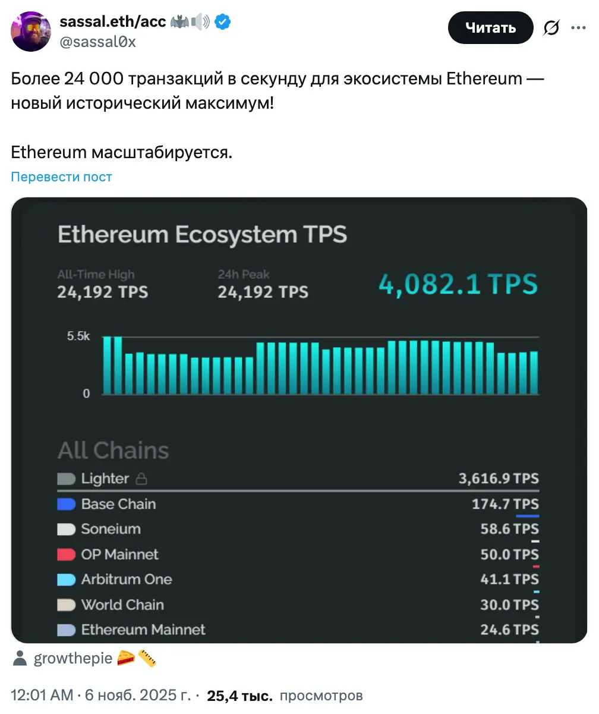Click the Grok slashed-circle icon
Screen dimensions: 599x714
(551, 28)
